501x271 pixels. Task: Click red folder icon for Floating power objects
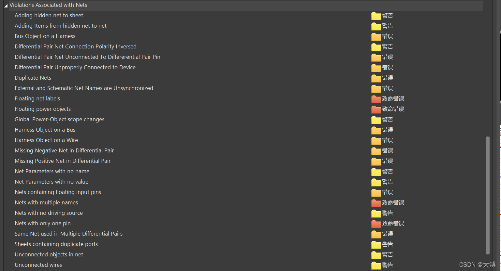coord(376,109)
